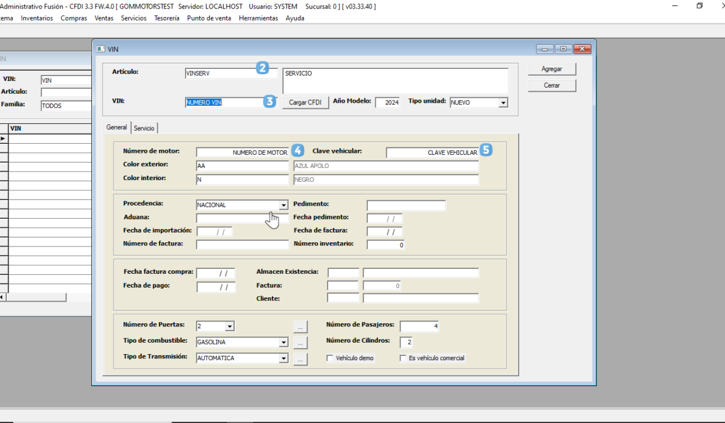The width and height of the screenshot is (725, 423).
Task: Select the General tab
Action: 117,128
